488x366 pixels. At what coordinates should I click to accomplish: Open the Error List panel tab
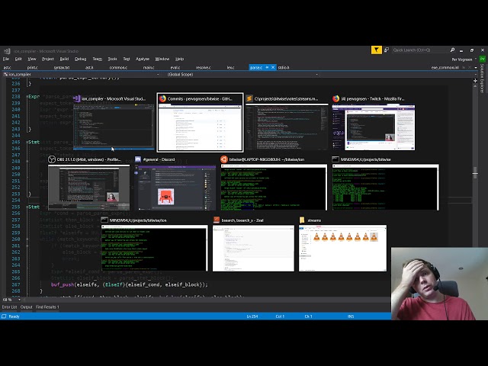9,307
